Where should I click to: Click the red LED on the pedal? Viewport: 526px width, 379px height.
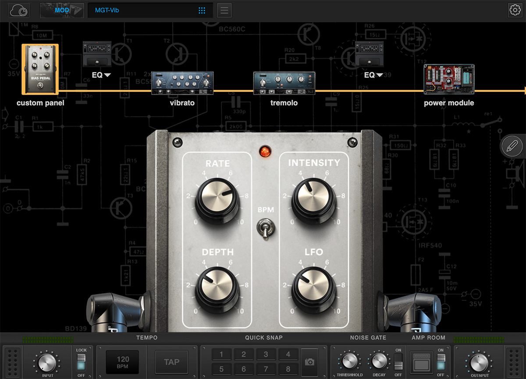click(265, 151)
